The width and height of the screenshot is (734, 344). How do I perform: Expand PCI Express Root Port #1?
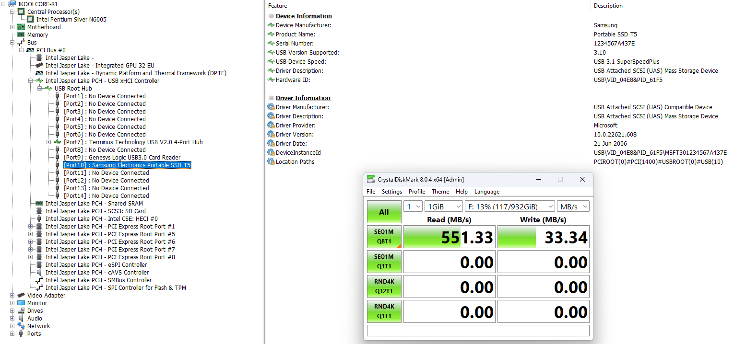[31, 226]
